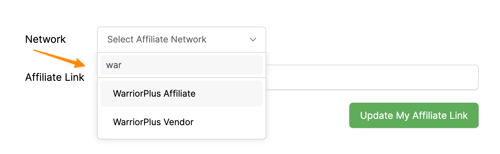500x154 pixels.
Task: Focus the network filter input showing "war"
Action: click(181, 65)
